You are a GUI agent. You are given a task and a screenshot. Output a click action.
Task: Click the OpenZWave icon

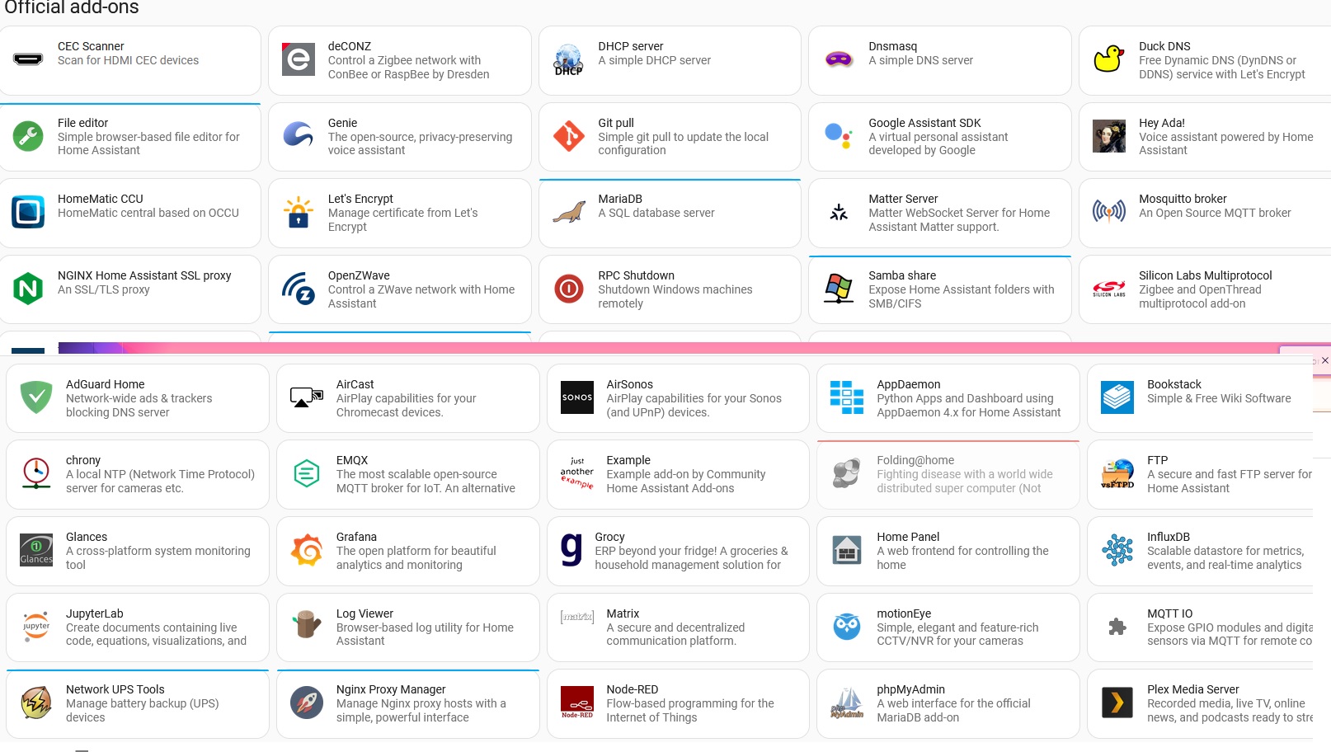[299, 289]
